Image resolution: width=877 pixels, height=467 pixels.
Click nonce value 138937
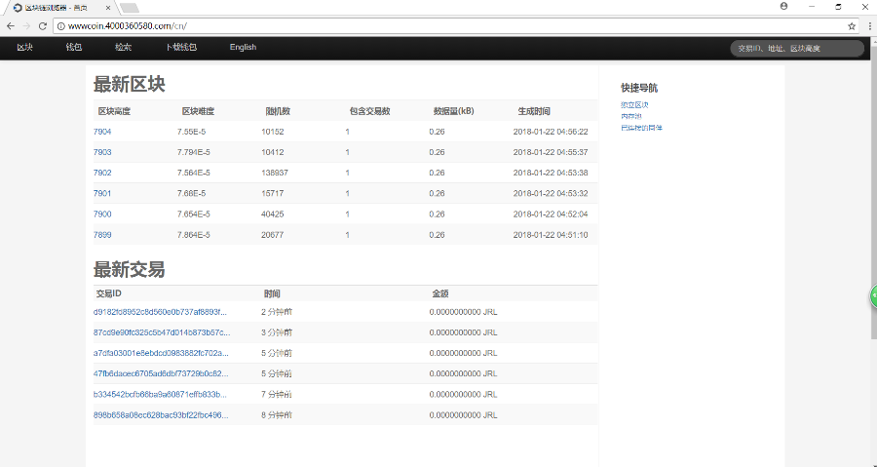pyautogui.click(x=275, y=173)
